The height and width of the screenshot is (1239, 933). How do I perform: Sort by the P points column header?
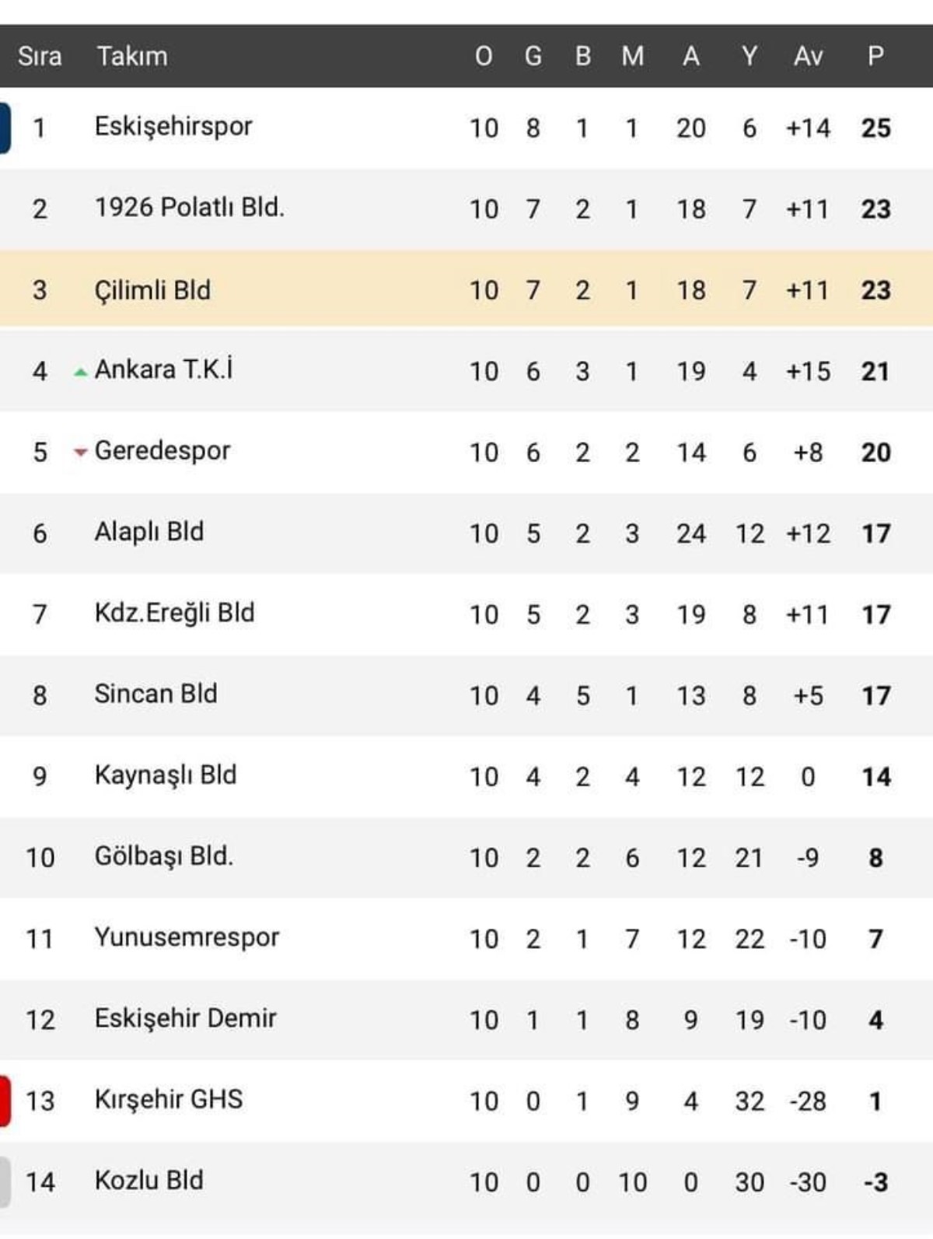(875, 56)
